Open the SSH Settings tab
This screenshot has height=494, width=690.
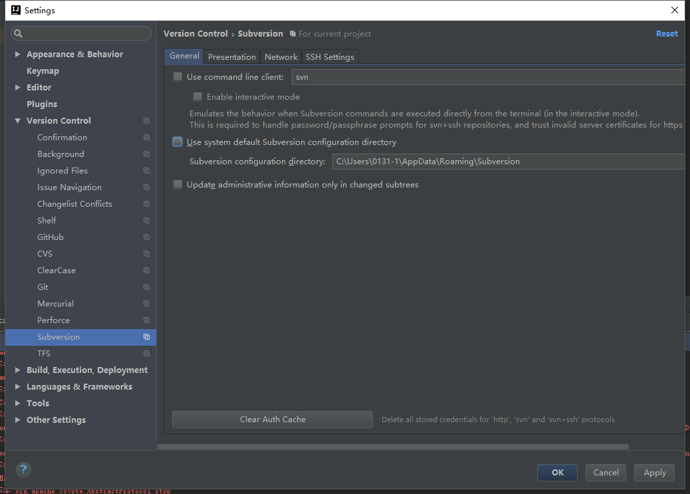(330, 57)
